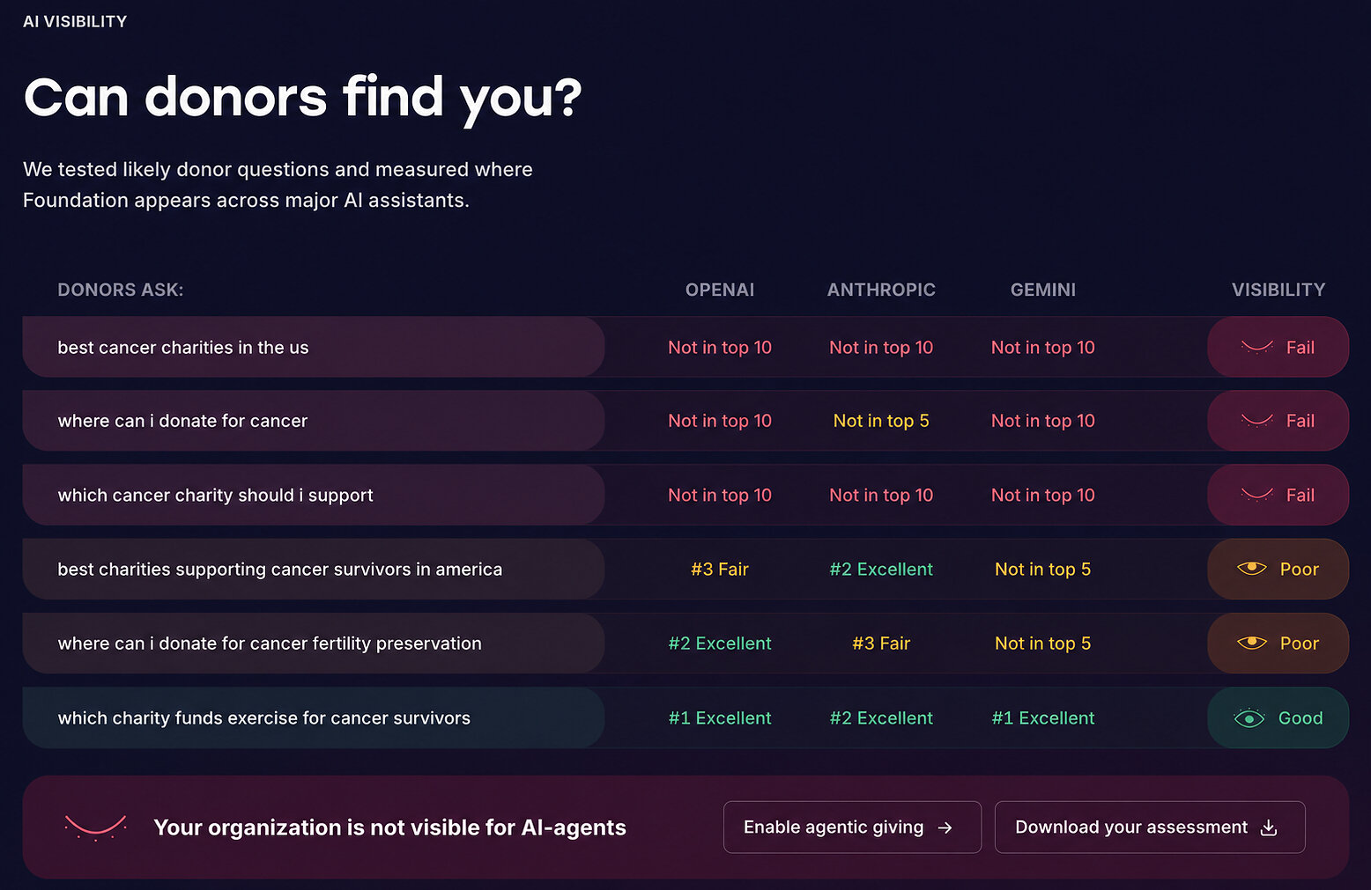Image resolution: width=1371 pixels, height=890 pixels.
Task: Select 'which charity funds exercise for cancer survivors'
Action: [314, 717]
